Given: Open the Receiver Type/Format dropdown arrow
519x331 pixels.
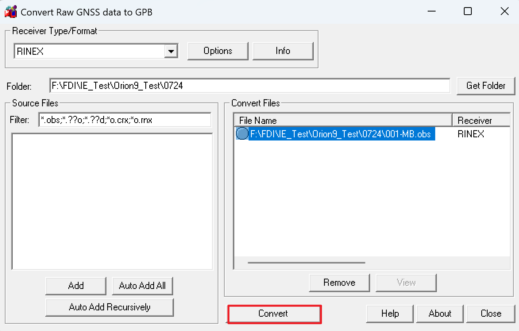Looking at the screenshot, I should click(171, 51).
